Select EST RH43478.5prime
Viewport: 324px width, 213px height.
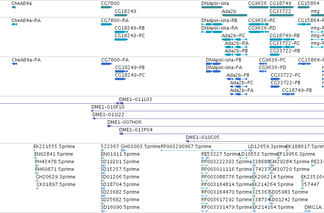54,162
